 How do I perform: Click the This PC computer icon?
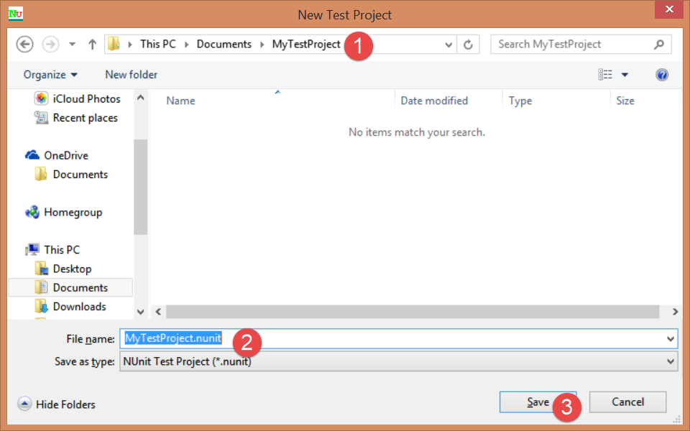[x=32, y=250]
